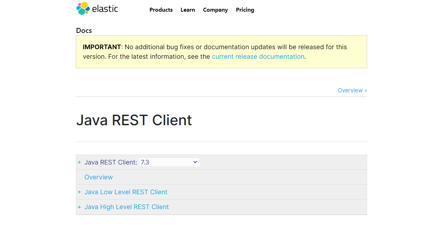Click the 'Java REST Client:' label
Viewport: 421px width, 231px height.
point(111,162)
